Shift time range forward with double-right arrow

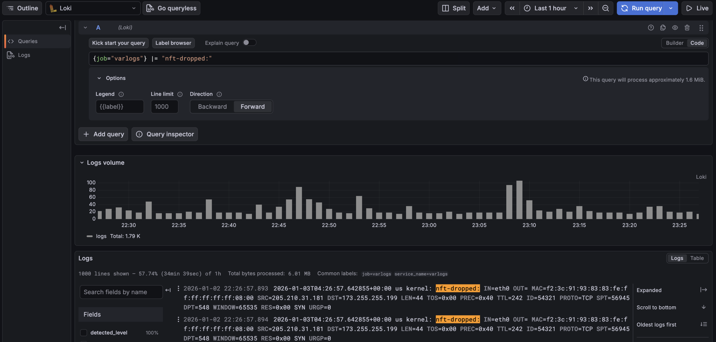(590, 8)
